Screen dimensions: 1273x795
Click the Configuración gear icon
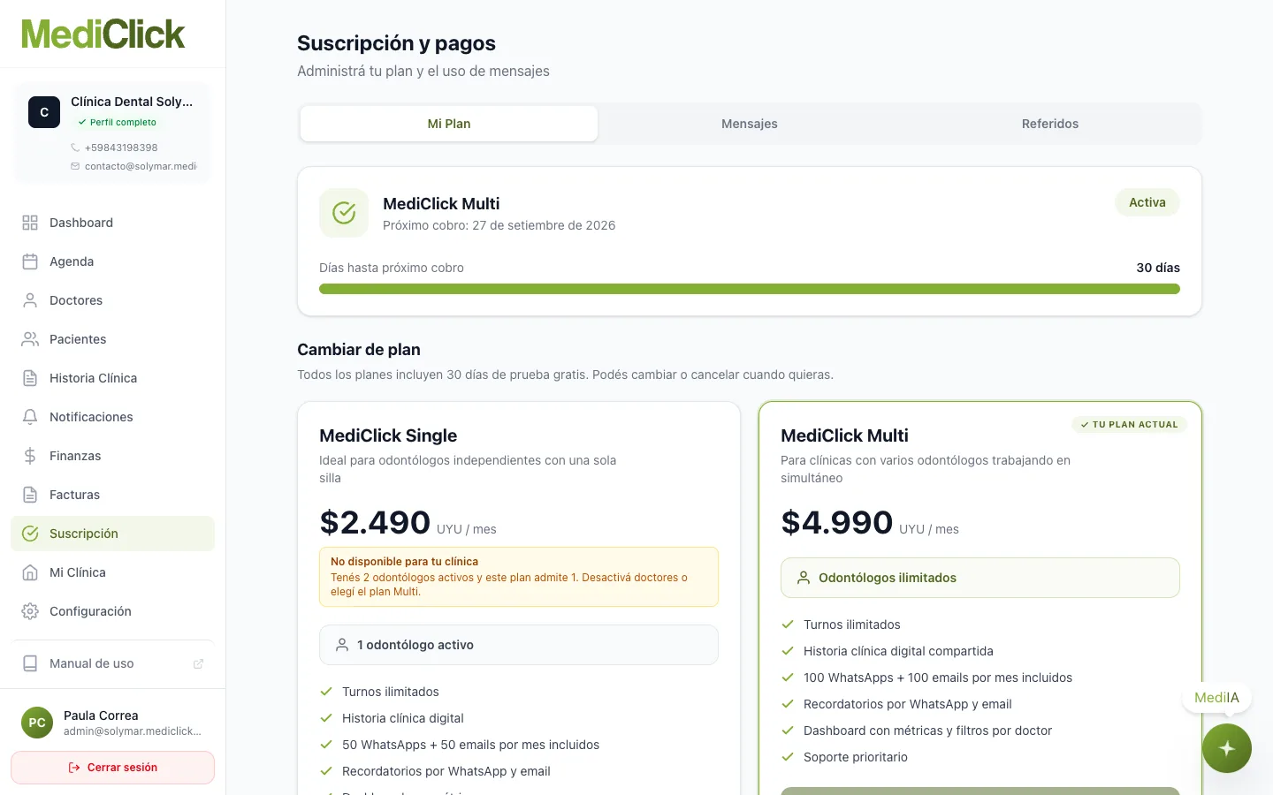[x=30, y=611]
